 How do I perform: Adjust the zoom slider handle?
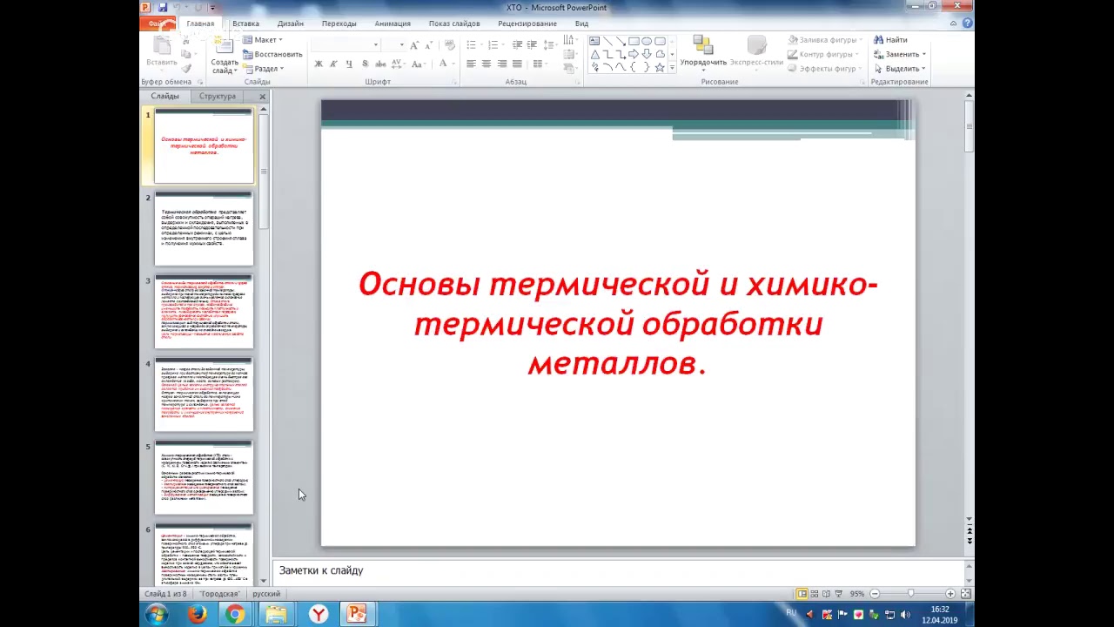point(911,594)
